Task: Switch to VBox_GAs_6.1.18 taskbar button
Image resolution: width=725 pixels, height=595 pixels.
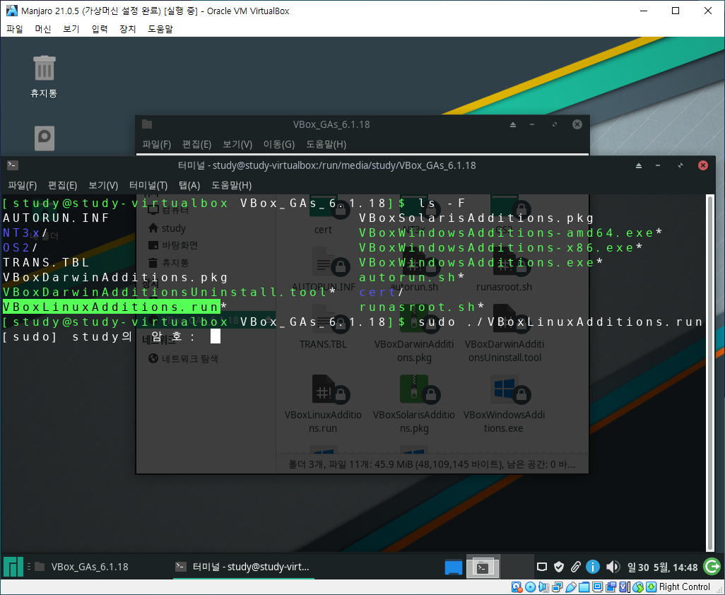Action: (88, 567)
